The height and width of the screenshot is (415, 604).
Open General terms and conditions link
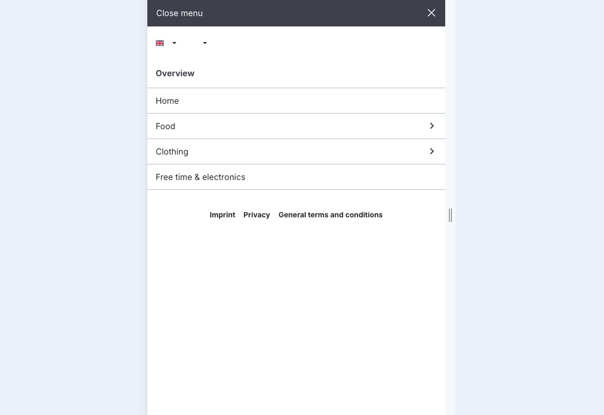[x=331, y=215]
